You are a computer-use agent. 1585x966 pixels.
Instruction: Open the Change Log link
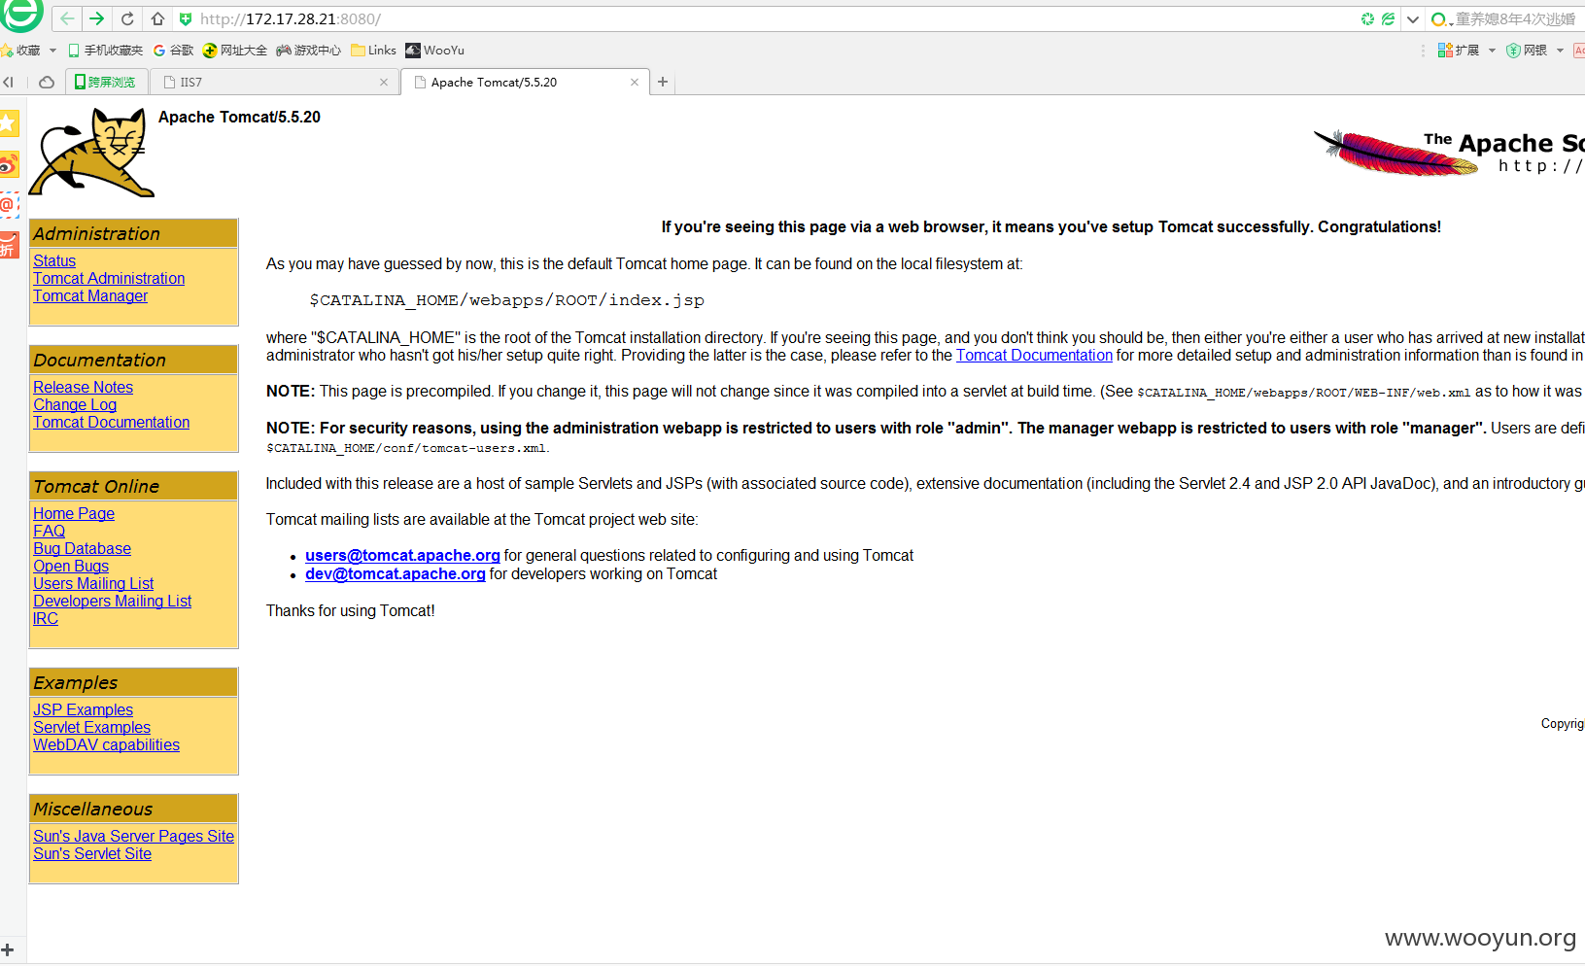[75, 404]
